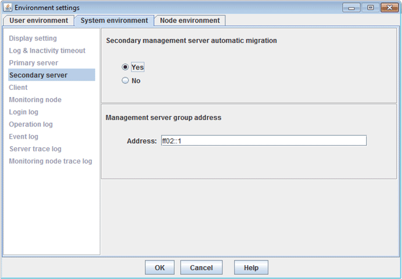The image size is (402, 279).
Task: Select the Yes radio button
Action: [x=125, y=67]
